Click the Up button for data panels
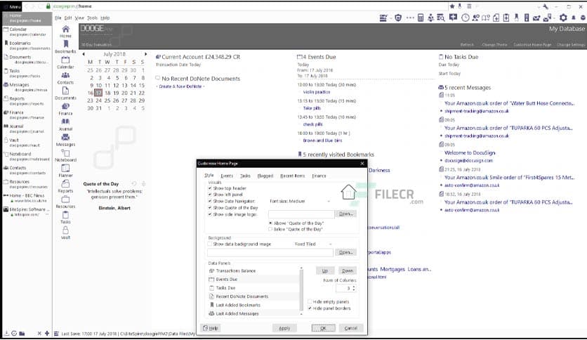Viewport: 587px width, 340px height. pos(325,270)
